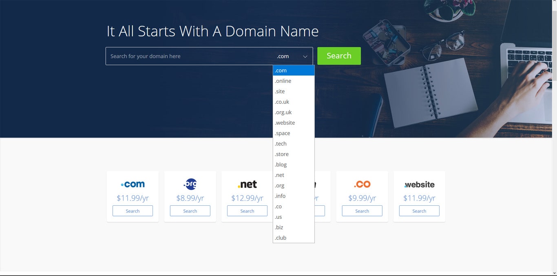Pick .biz from the extension list
The height and width of the screenshot is (276, 557).
294,227
